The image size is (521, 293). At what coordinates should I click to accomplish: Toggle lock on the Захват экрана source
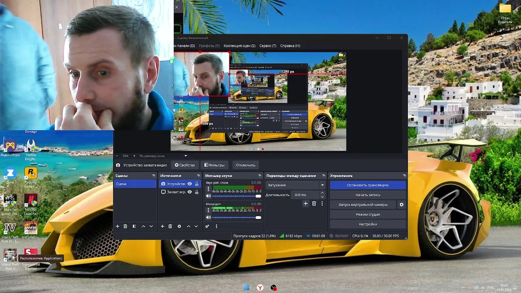tap(197, 192)
